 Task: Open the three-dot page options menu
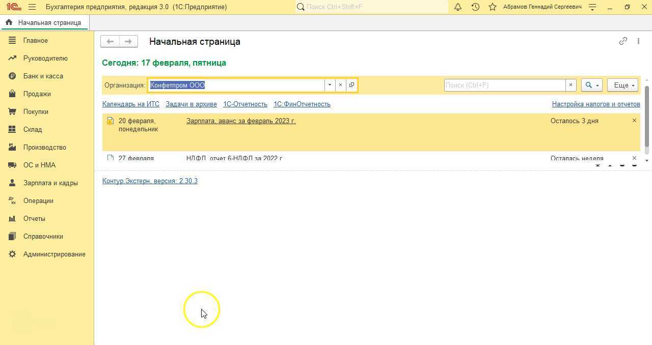coord(638,41)
